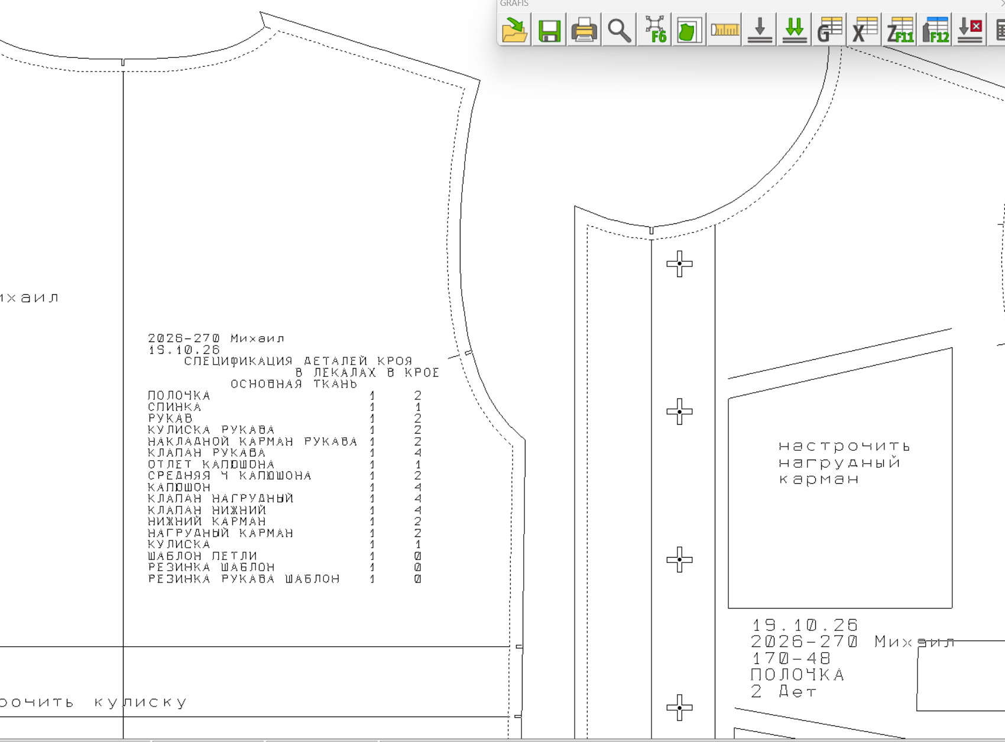The image size is (1005, 742).
Task: Select the 'настрочить нагрудный карман' pocket label
Action: [x=844, y=462]
